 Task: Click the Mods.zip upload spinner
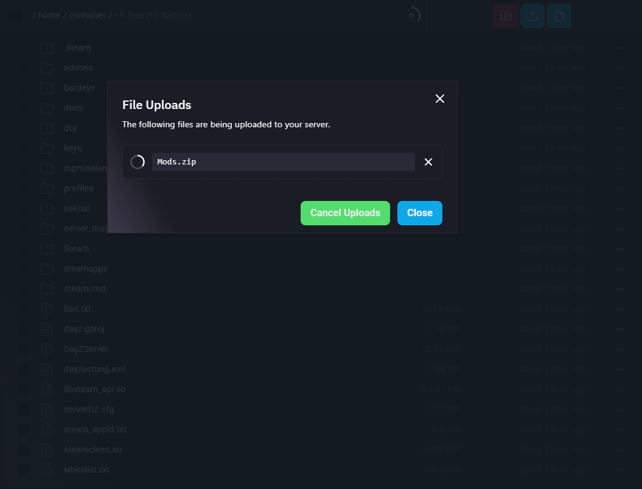(x=138, y=162)
